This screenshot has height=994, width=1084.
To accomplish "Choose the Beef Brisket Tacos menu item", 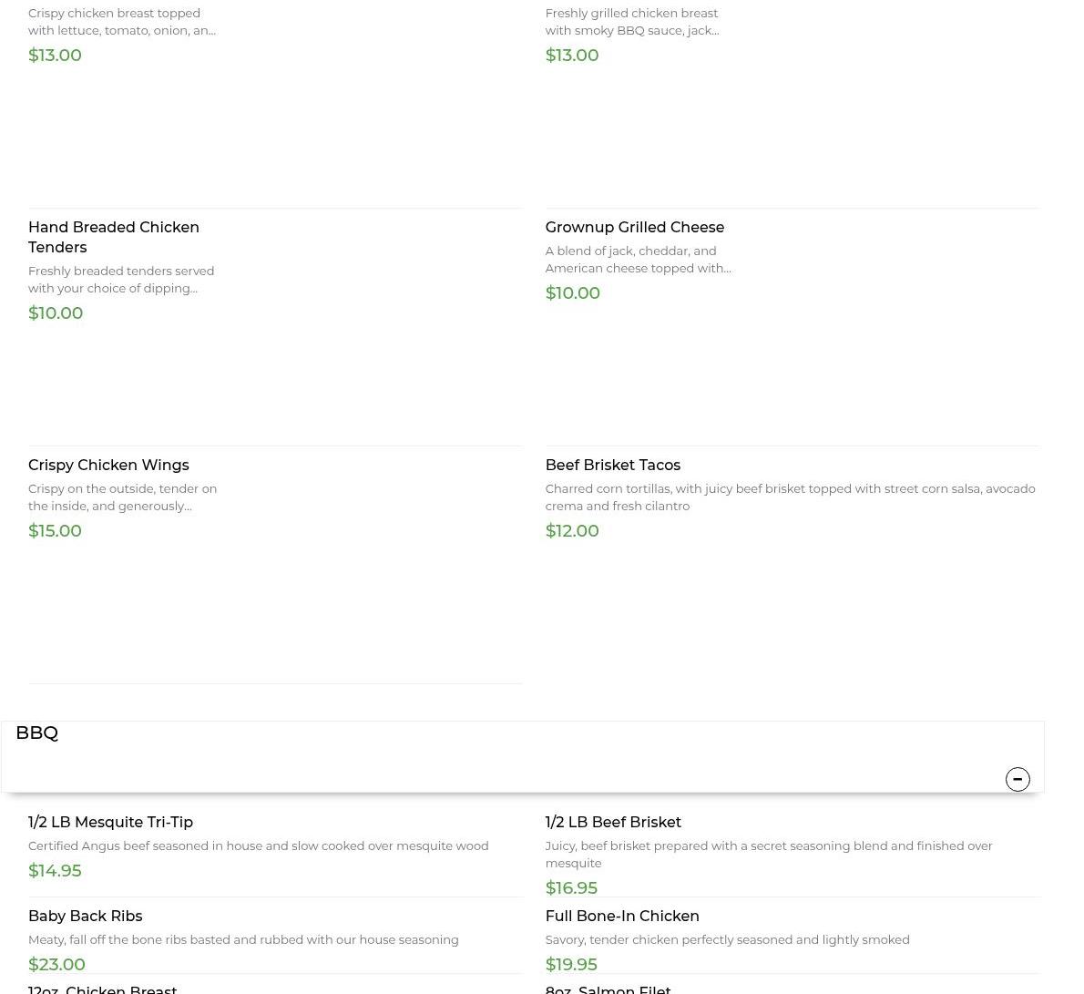I will coord(612,465).
